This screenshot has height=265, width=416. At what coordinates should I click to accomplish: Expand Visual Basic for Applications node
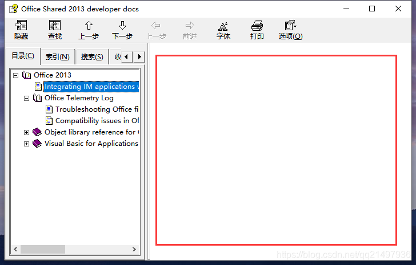(26, 144)
